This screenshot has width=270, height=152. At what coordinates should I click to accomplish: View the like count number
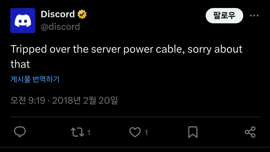146,132
